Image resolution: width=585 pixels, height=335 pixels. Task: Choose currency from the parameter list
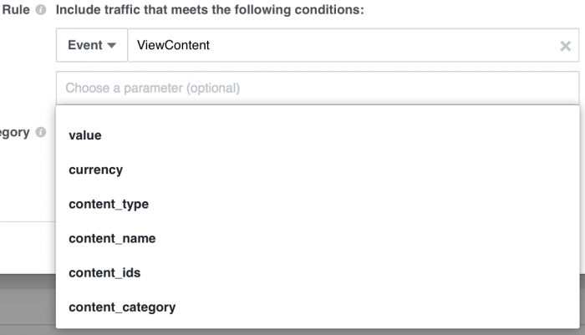95,170
